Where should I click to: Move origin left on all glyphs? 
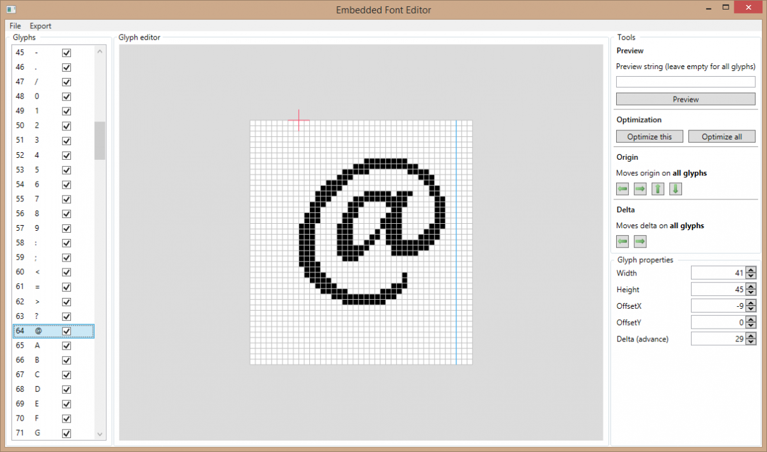click(x=622, y=189)
